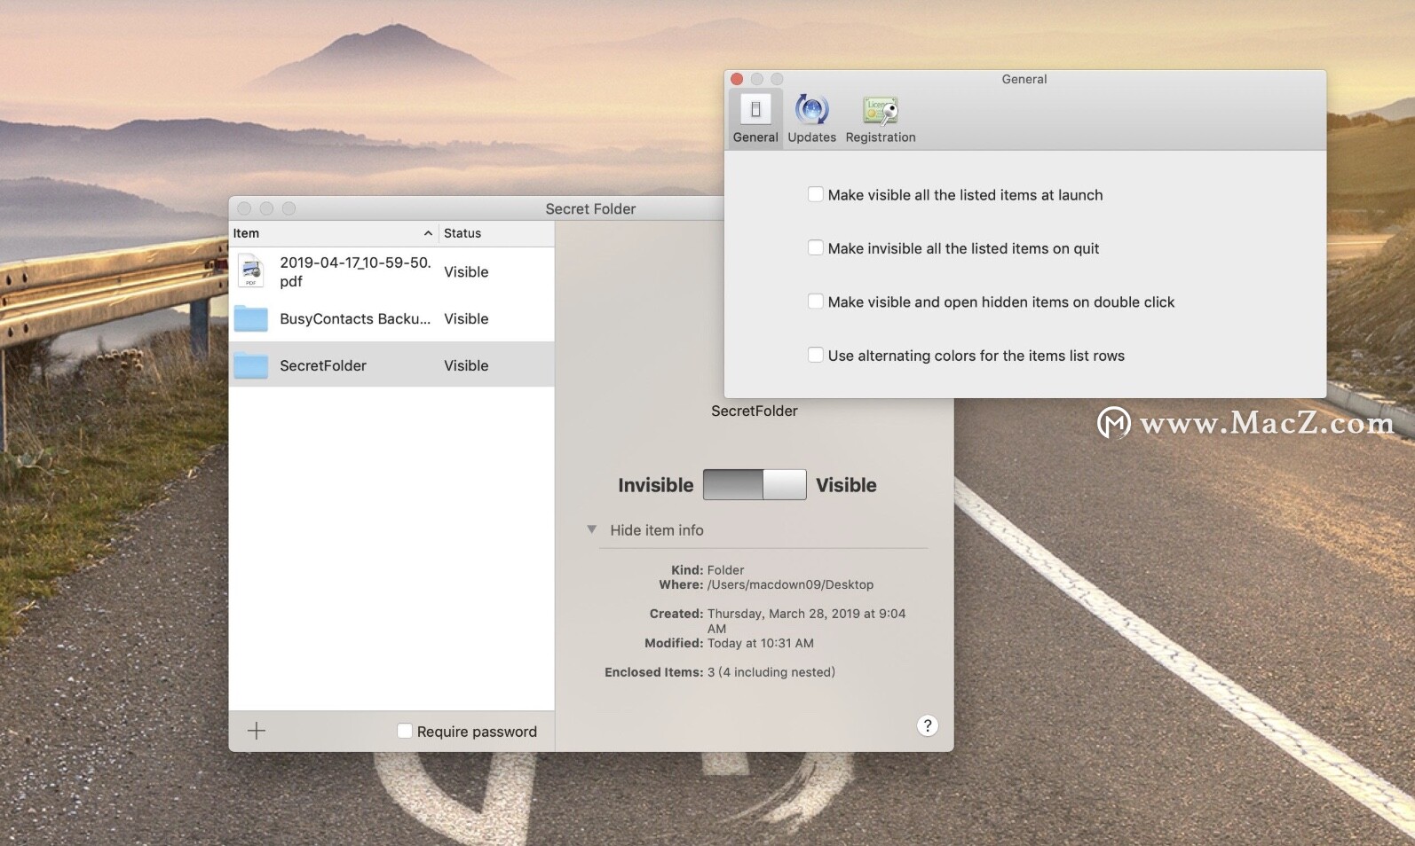Screen dimensions: 1415x846
Task: Click the Kind: Folder value
Action: 725,570
